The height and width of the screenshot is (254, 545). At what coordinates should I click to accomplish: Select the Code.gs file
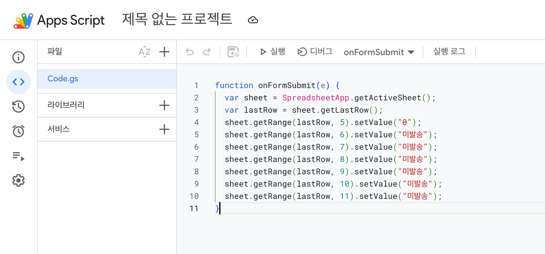(63, 79)
